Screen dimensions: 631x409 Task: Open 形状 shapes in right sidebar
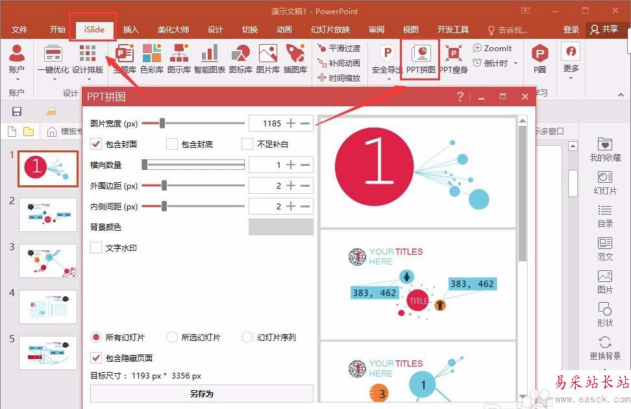pos(605,314)
